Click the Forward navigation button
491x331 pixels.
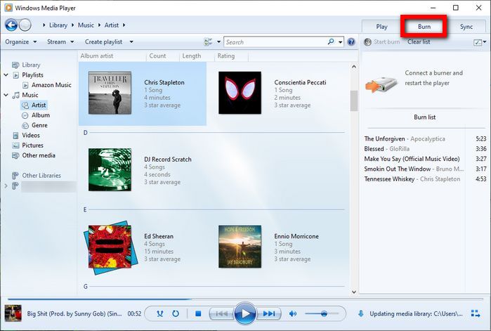(25, 25)
